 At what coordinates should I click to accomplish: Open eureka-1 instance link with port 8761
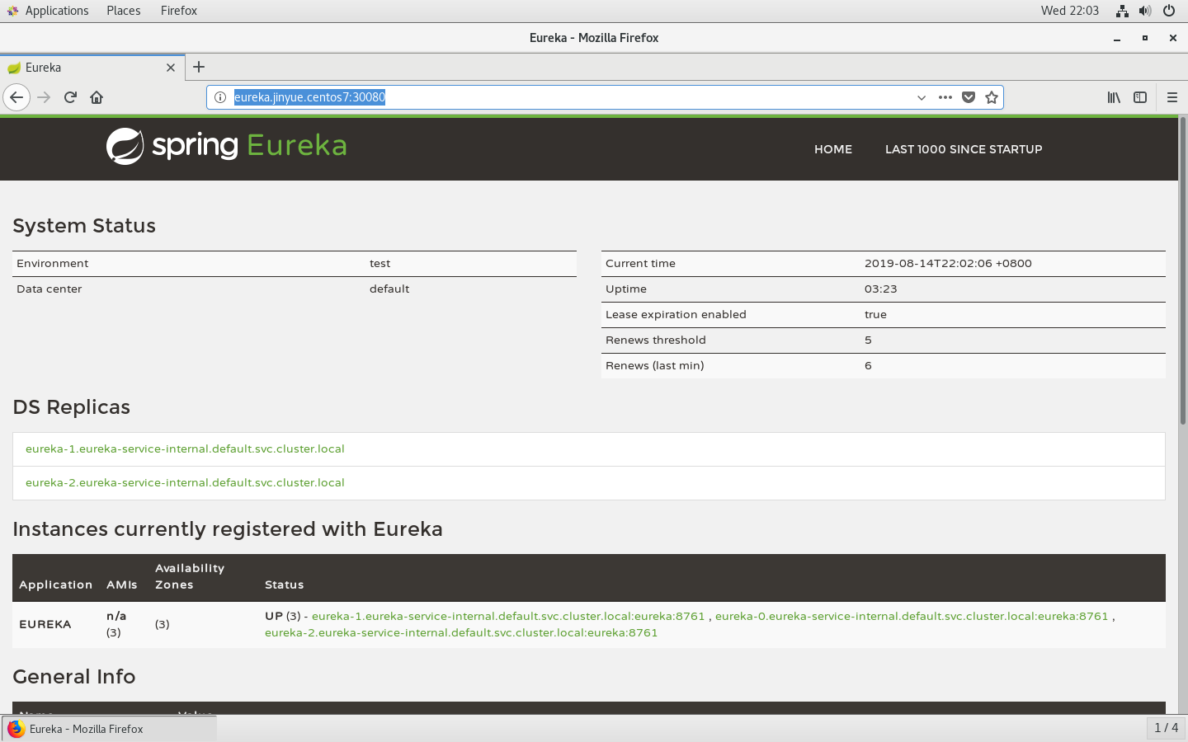point(508,616)
